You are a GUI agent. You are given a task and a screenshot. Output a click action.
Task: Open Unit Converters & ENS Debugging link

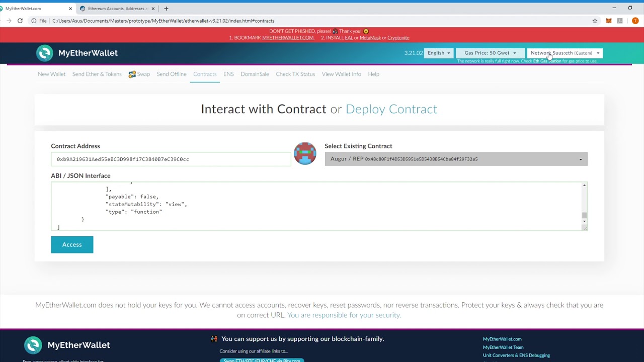[516, 355]
